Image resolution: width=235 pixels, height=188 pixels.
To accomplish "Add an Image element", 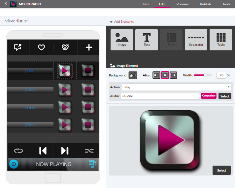I will pyautogui.click(x=122, y=40).
